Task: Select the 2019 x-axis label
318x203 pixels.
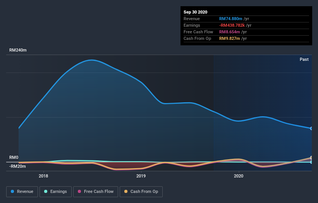Action: tap(141, 176)
